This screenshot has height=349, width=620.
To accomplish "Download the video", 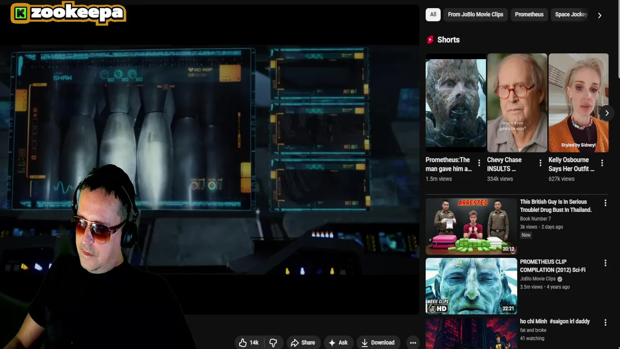I will click(x=378, y=343).
